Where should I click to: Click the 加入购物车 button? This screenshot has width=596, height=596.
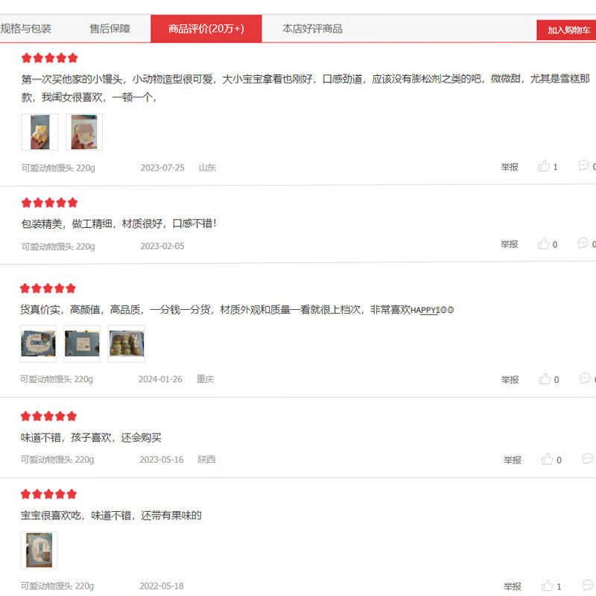tap(567, 30)
